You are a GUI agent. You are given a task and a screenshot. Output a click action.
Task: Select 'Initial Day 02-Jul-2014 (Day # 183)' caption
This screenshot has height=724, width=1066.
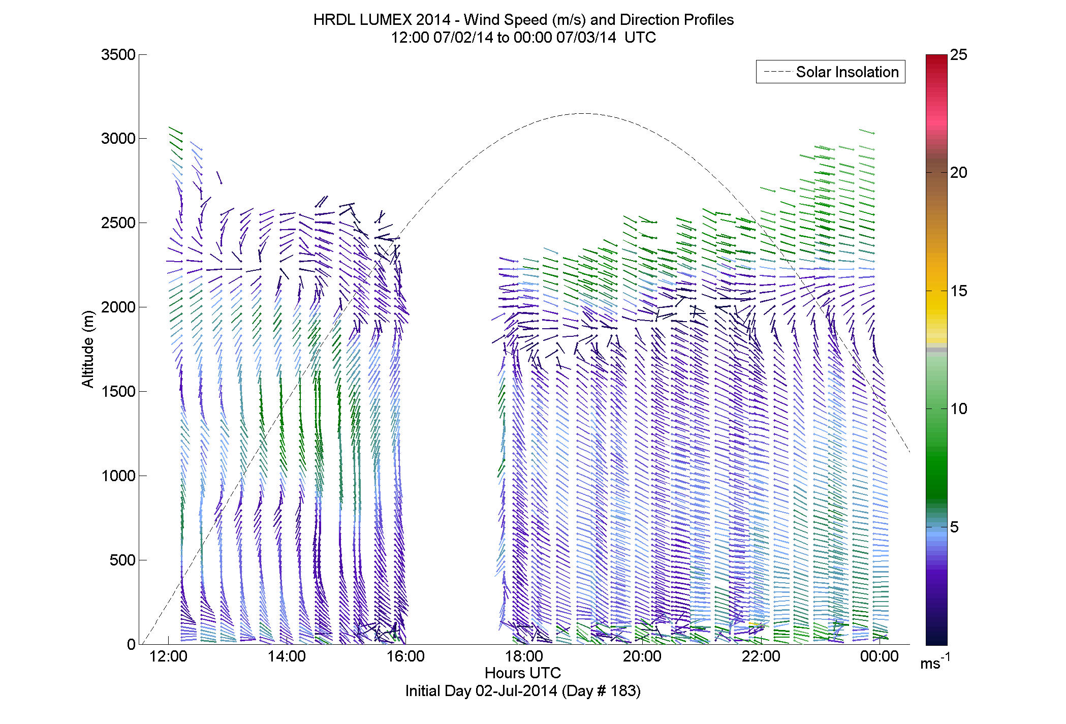click(x=523, y=691)
